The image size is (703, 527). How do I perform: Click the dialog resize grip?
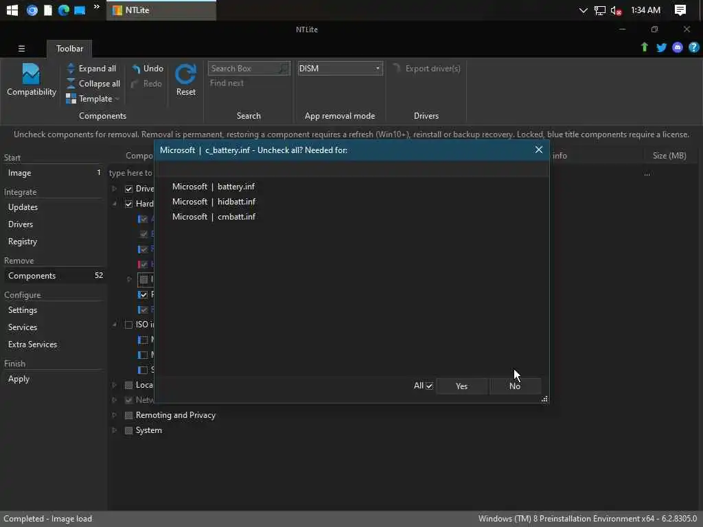click(x=544, y=399)
